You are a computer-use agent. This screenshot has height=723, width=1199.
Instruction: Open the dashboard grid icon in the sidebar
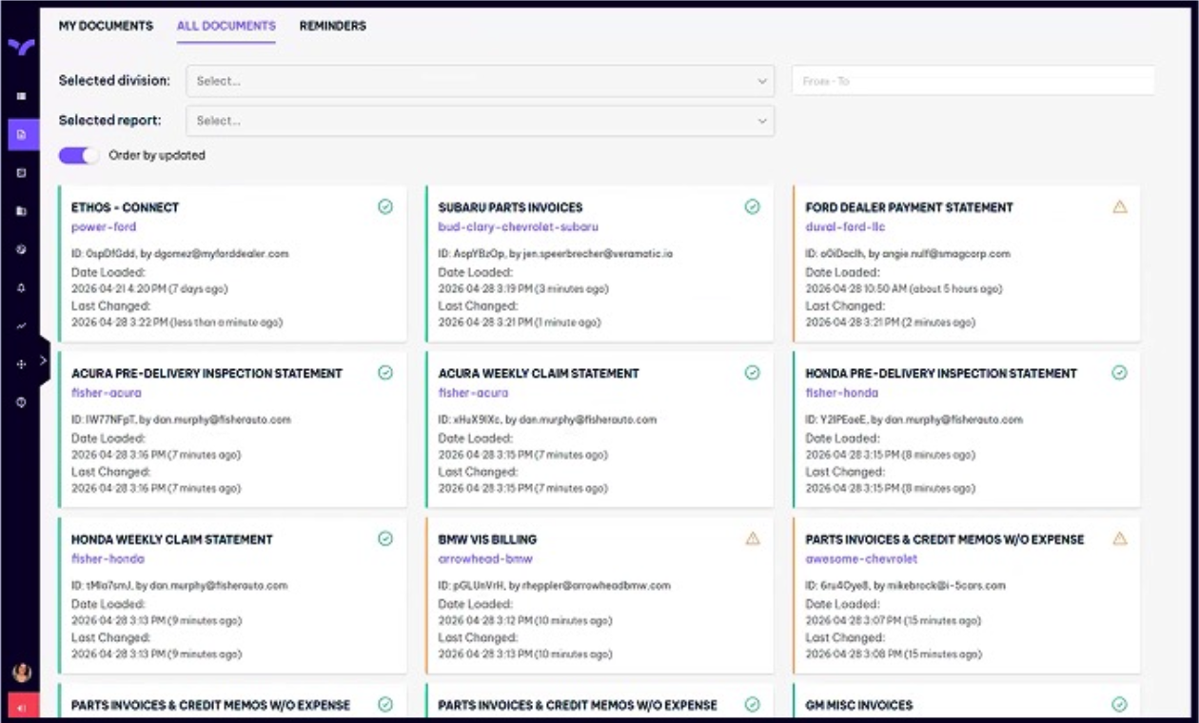21,96
